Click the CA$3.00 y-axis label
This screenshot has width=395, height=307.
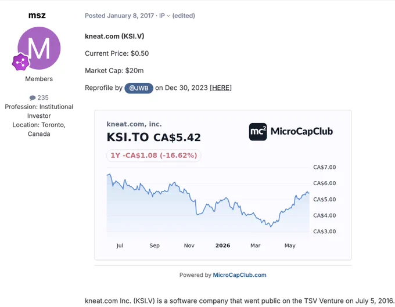(x=325, y=232)
